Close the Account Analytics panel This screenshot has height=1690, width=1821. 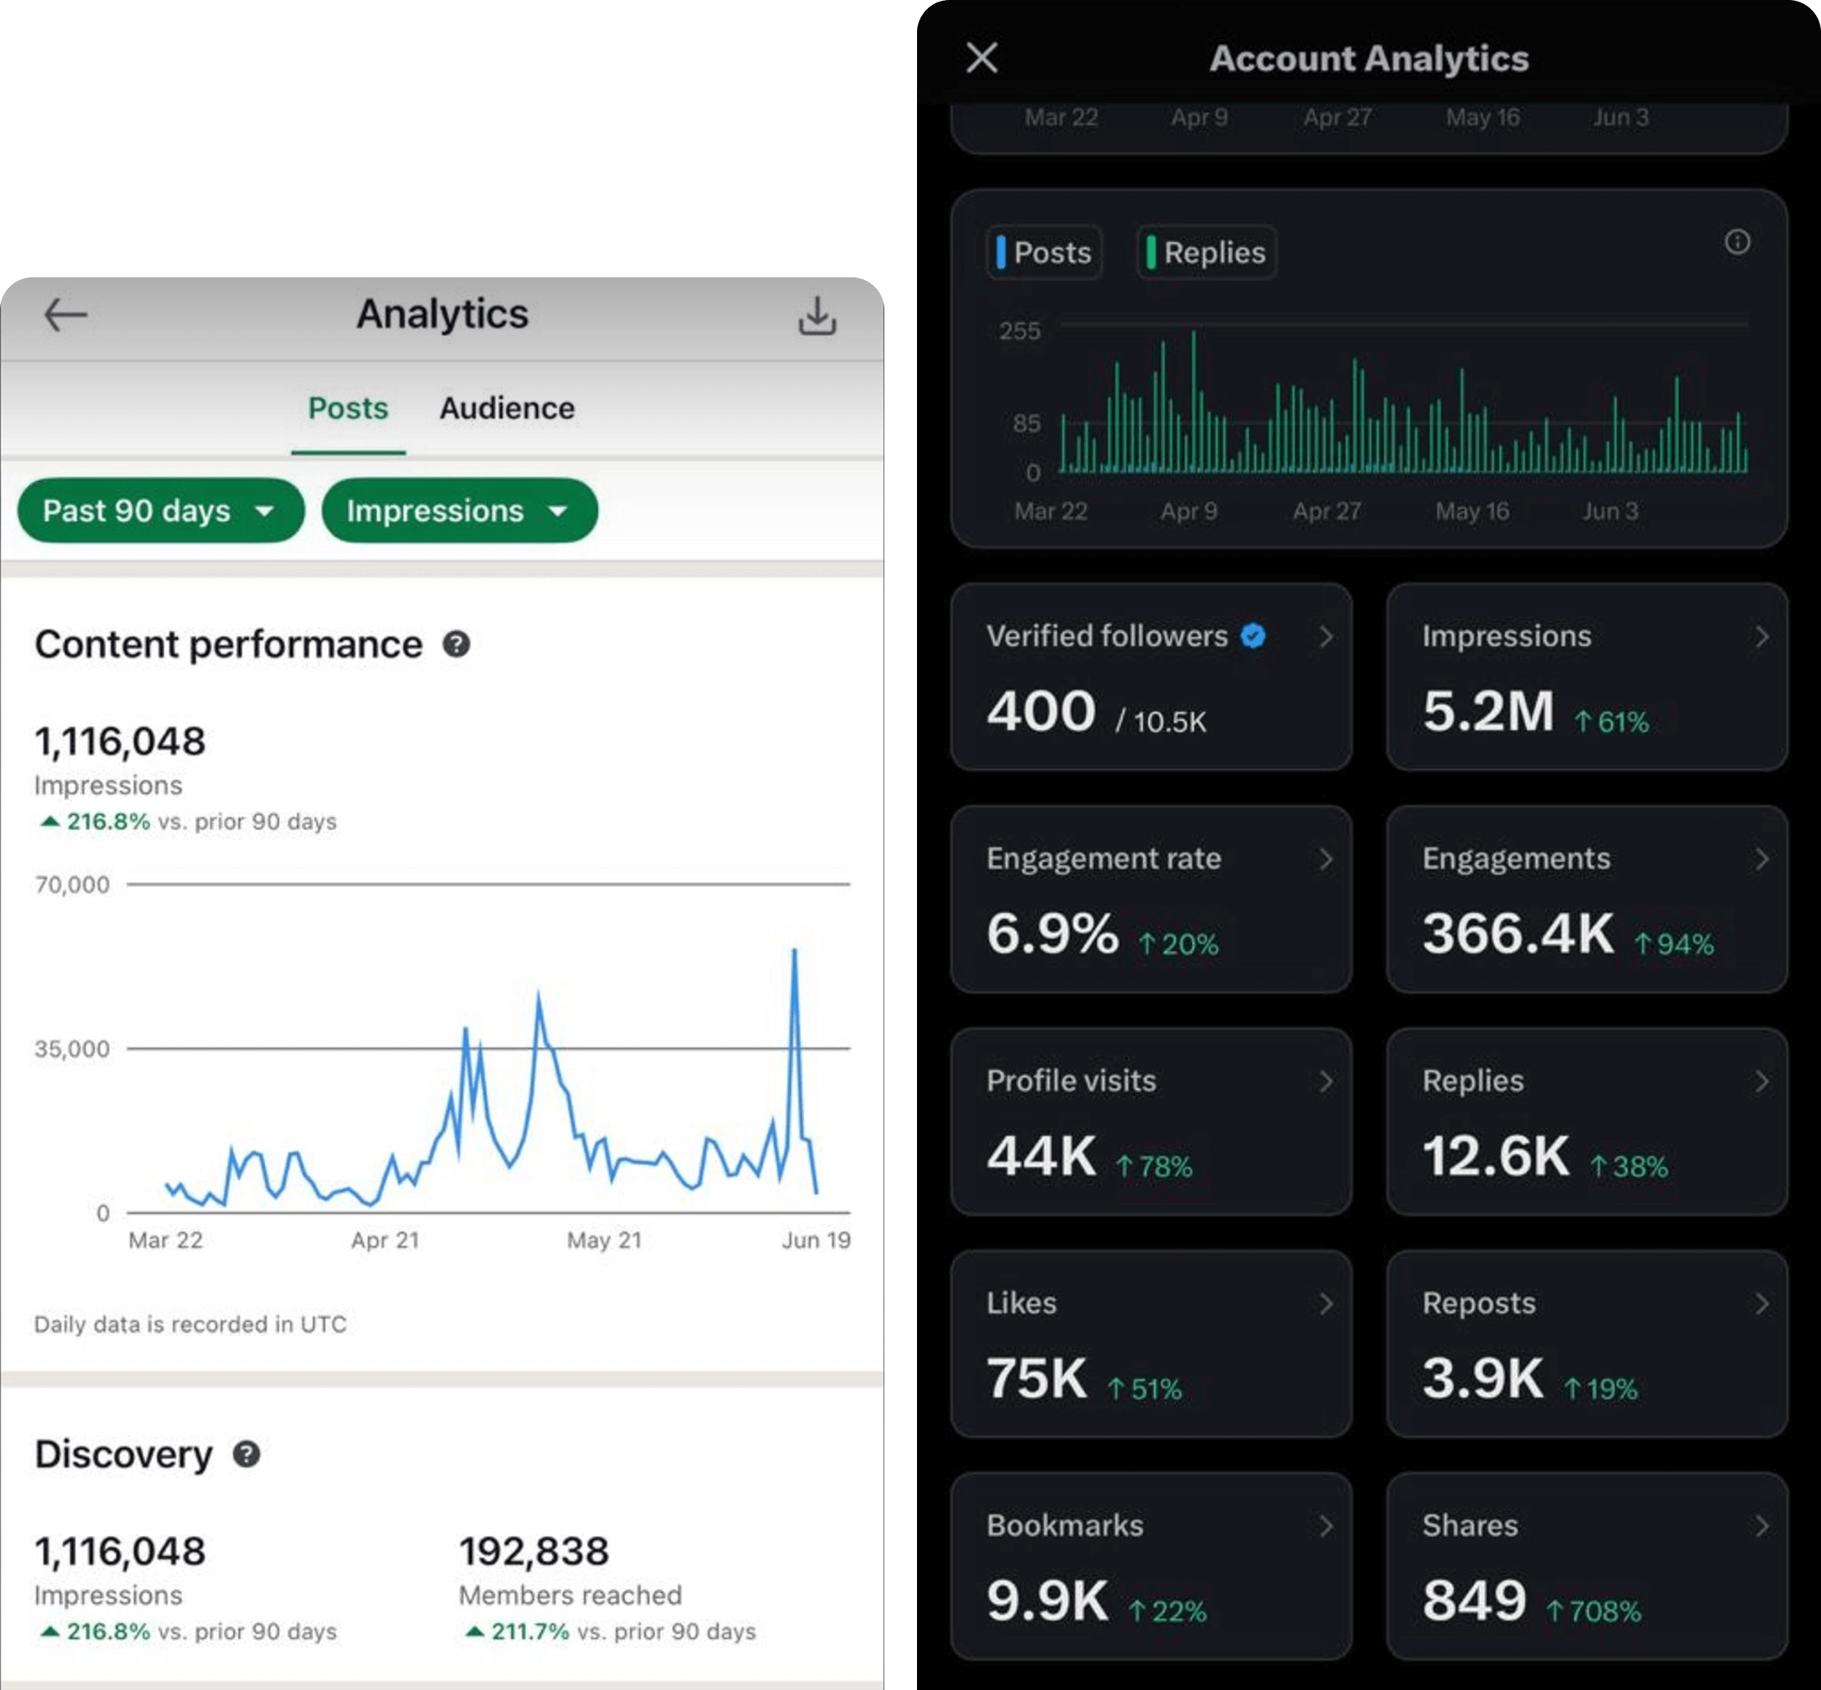pyautogui.click(x=981, y=59)
